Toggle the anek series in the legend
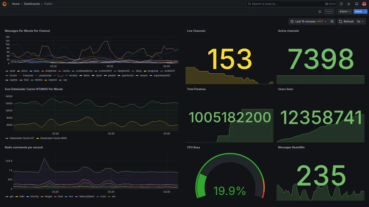Image resolution: width=369 pixels, height=207 pixels. 12,71
